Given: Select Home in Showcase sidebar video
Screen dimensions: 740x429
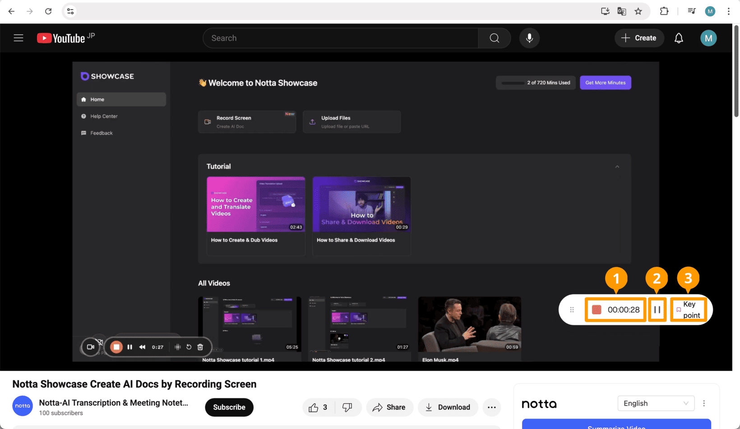Looking at the screenshot, I should pyautogui.click(x=121, y=99).
